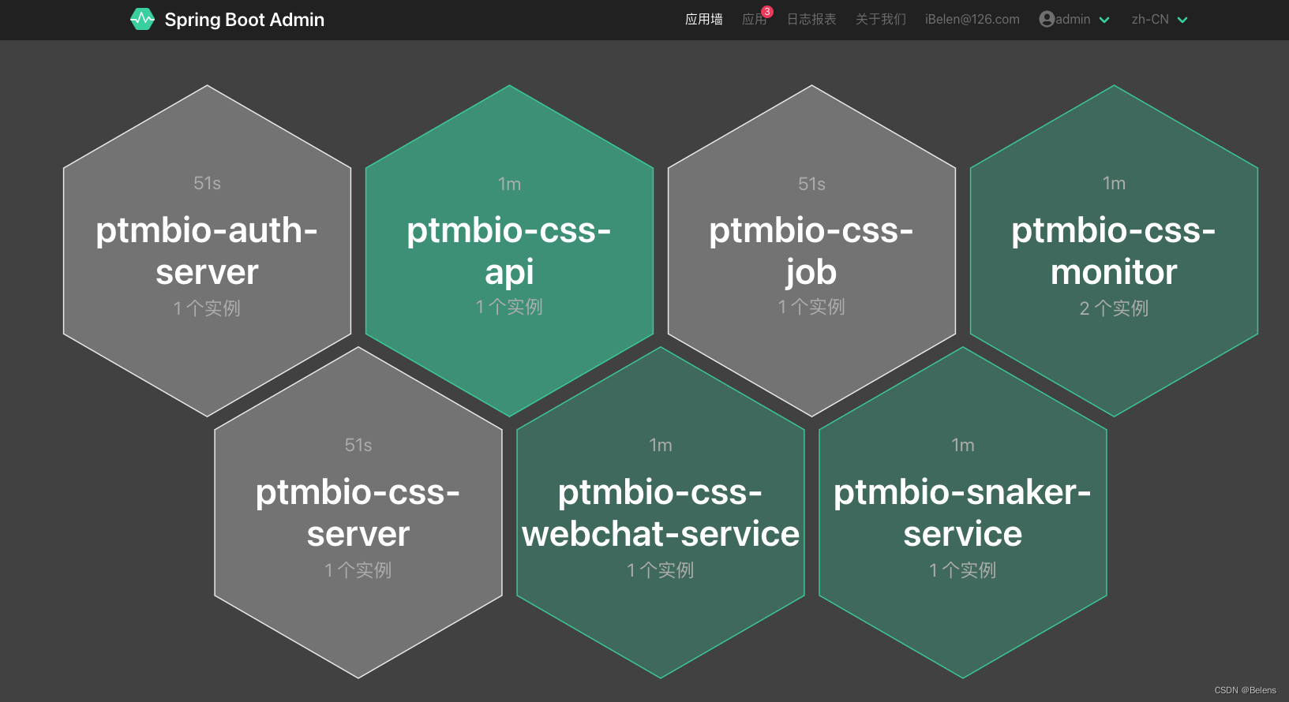Click the admin user avatar icon
Viewport: 1289px width, 702px height.
click(1047, 19)
